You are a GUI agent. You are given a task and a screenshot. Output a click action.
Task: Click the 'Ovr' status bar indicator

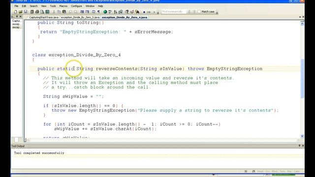pos(267,171)
